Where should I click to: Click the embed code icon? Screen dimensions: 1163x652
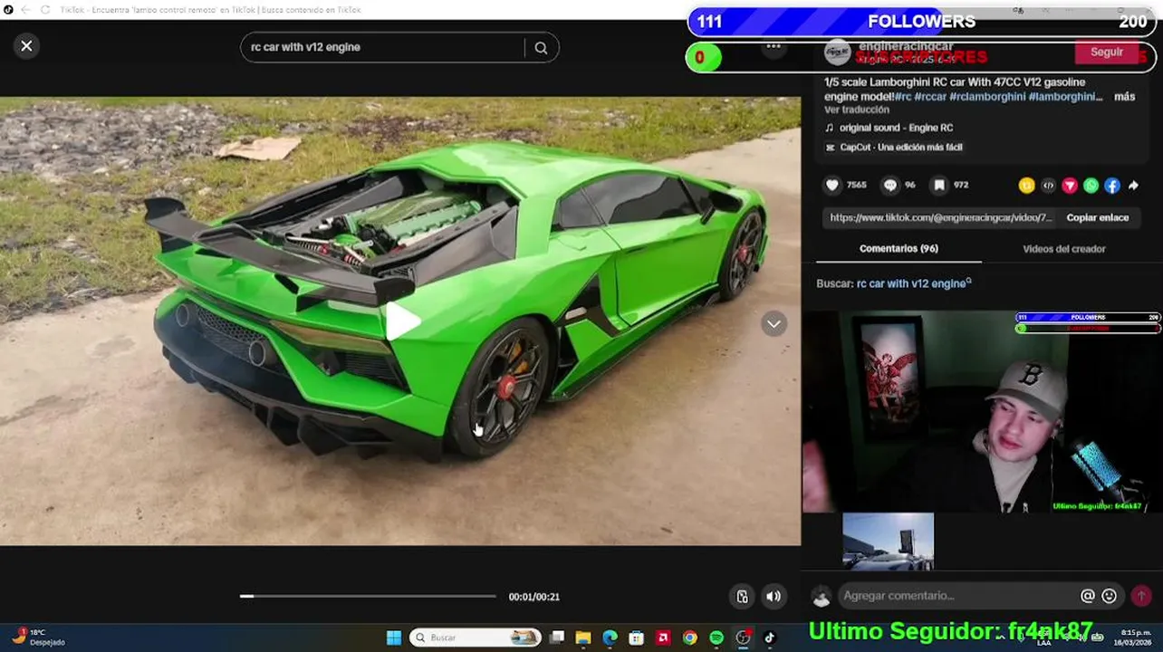(1048, 186)
